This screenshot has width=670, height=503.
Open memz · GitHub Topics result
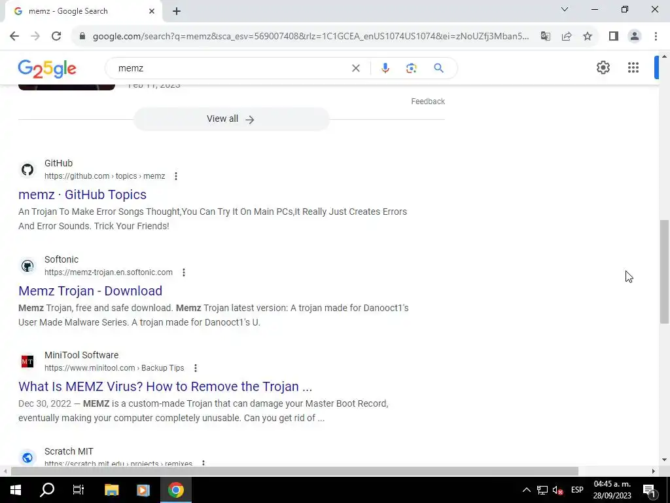[82, 195]
